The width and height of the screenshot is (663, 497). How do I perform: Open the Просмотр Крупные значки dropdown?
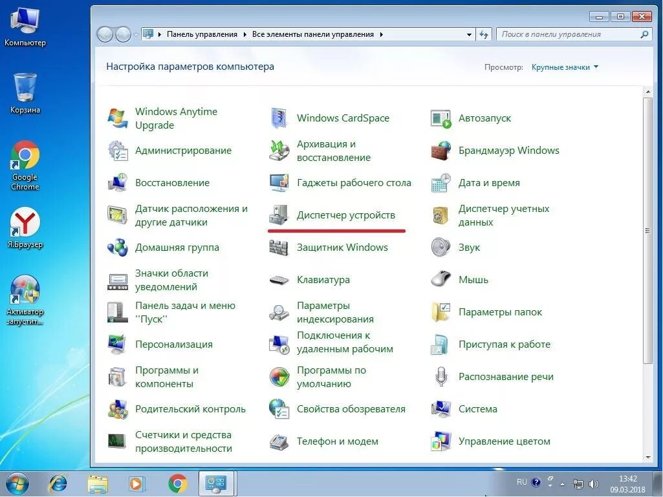tap(565, 67)
